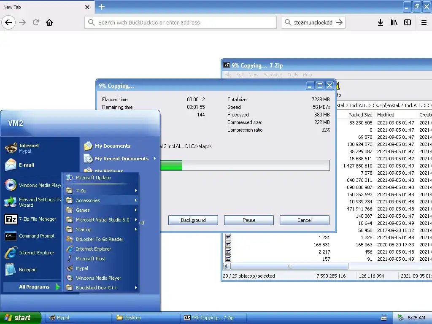Open Notepad from Start menu
This screenshot has width=432, height=324.
coord(33,270)
